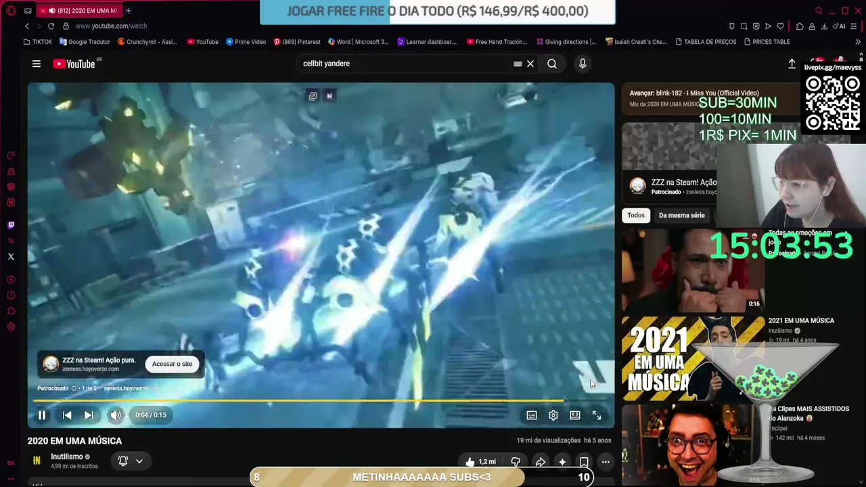The image size is (866, 487).
Task: Open the TIKTOK bookmark
Action: coord(37,42)
